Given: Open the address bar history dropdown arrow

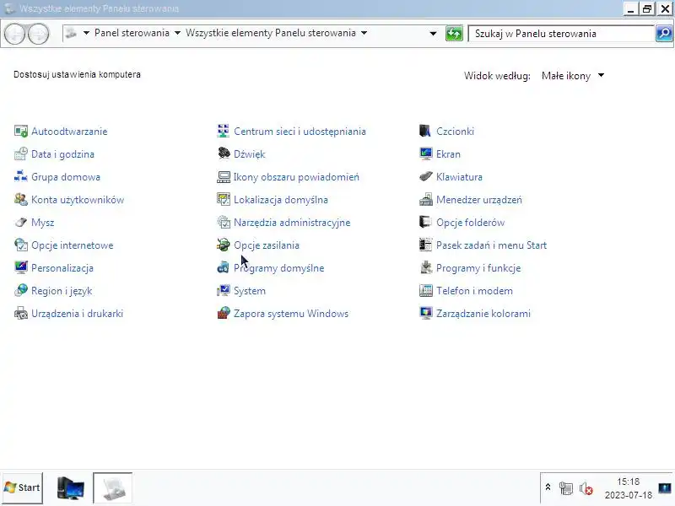Looking at the screenshot, I should pos(433,33).
